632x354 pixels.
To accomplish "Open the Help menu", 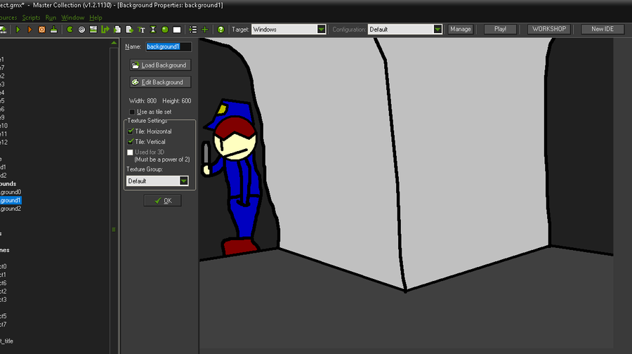I will 96,18.
